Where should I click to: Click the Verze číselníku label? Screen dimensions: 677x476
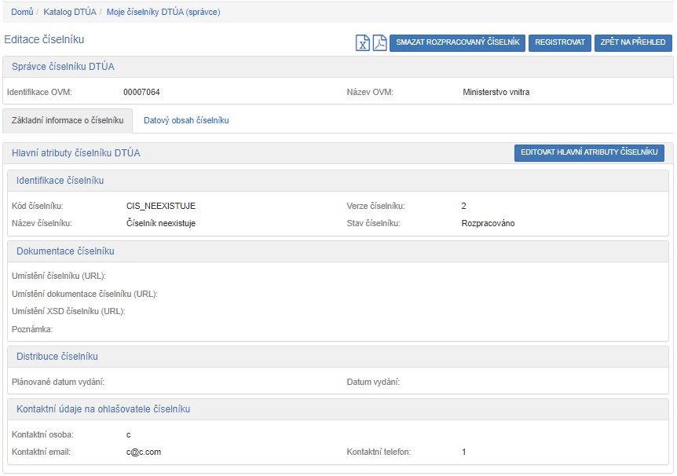[375, 206]
